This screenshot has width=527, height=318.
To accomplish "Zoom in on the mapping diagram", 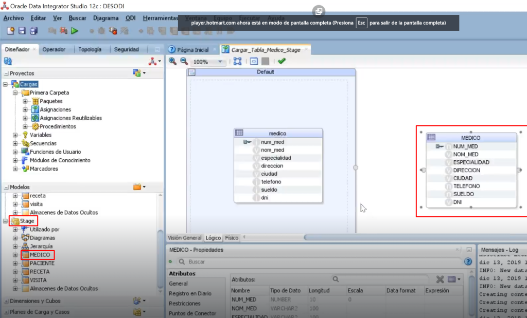I will click(x=173, y=61).
